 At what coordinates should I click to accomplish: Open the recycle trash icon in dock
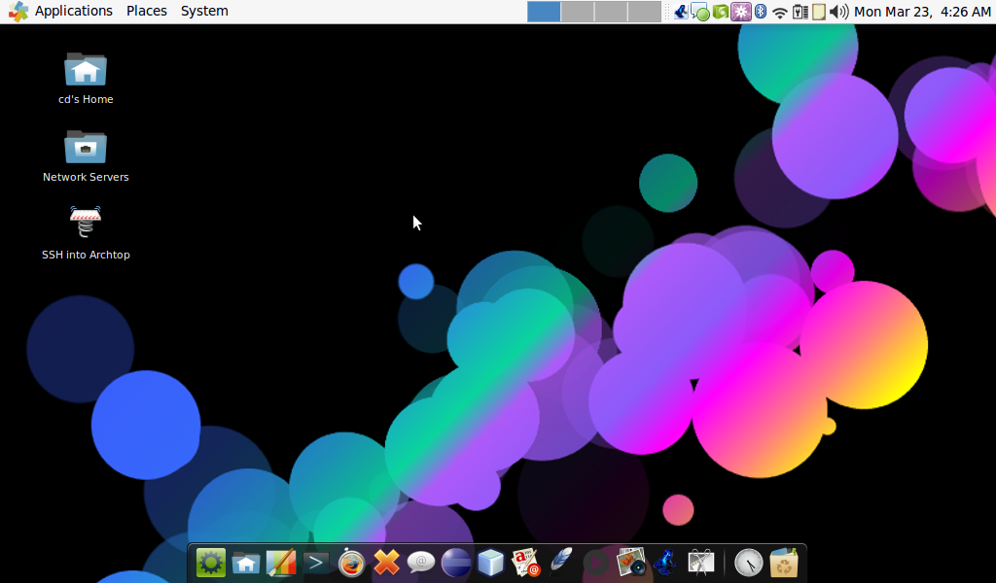click(x=784, y=563)
